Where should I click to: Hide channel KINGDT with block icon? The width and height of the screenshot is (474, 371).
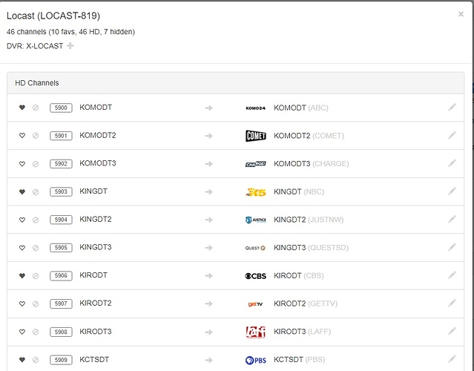35,191
